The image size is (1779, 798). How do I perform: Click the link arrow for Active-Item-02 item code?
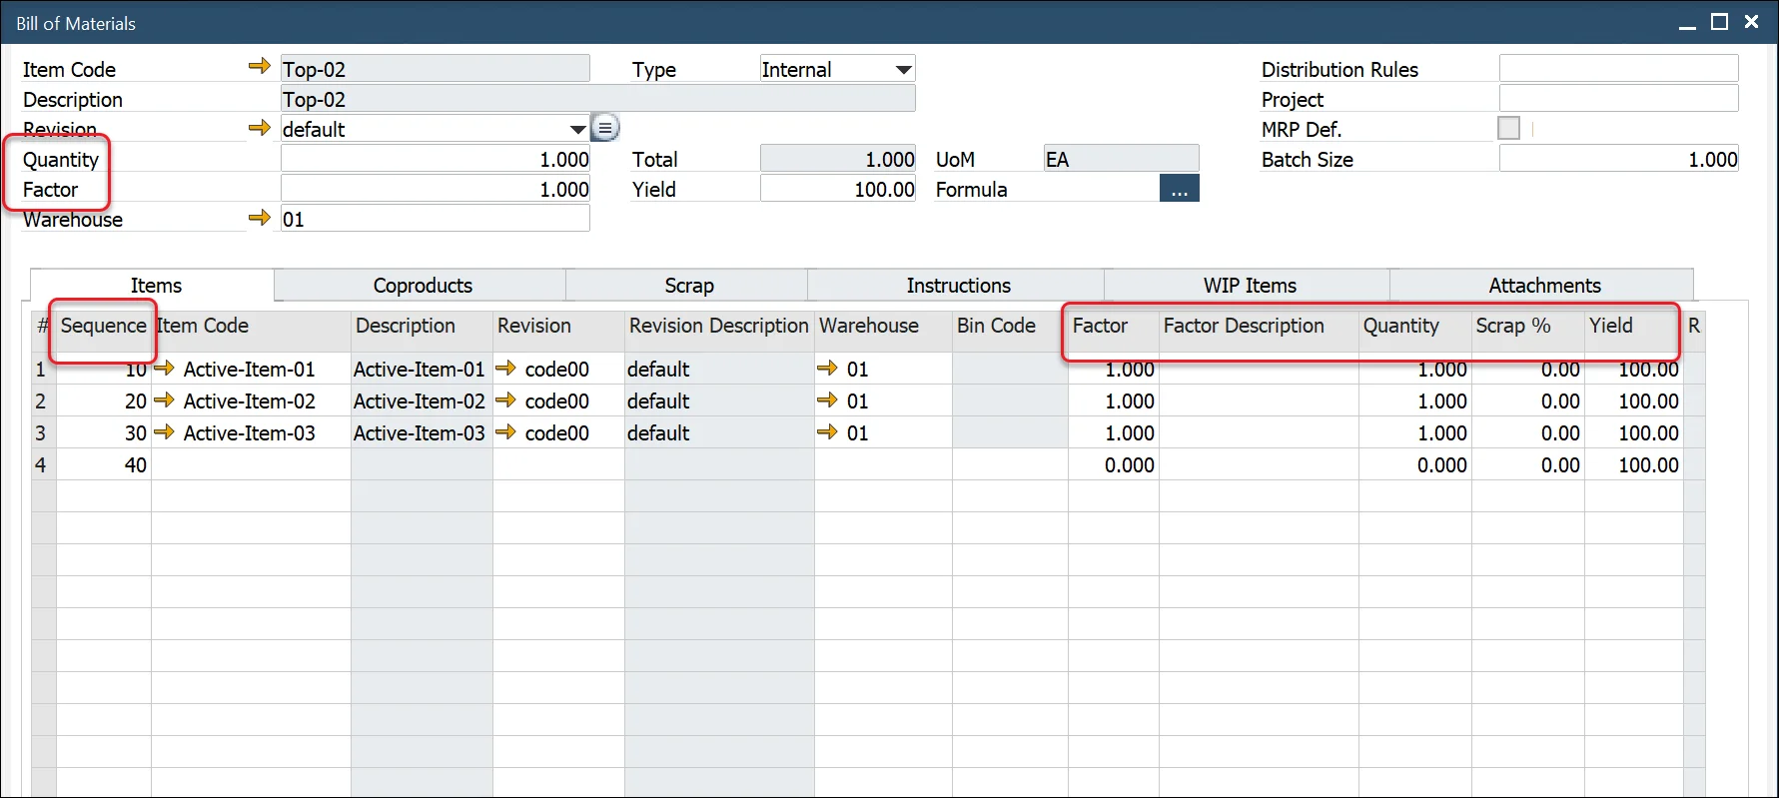coord(164,400)
